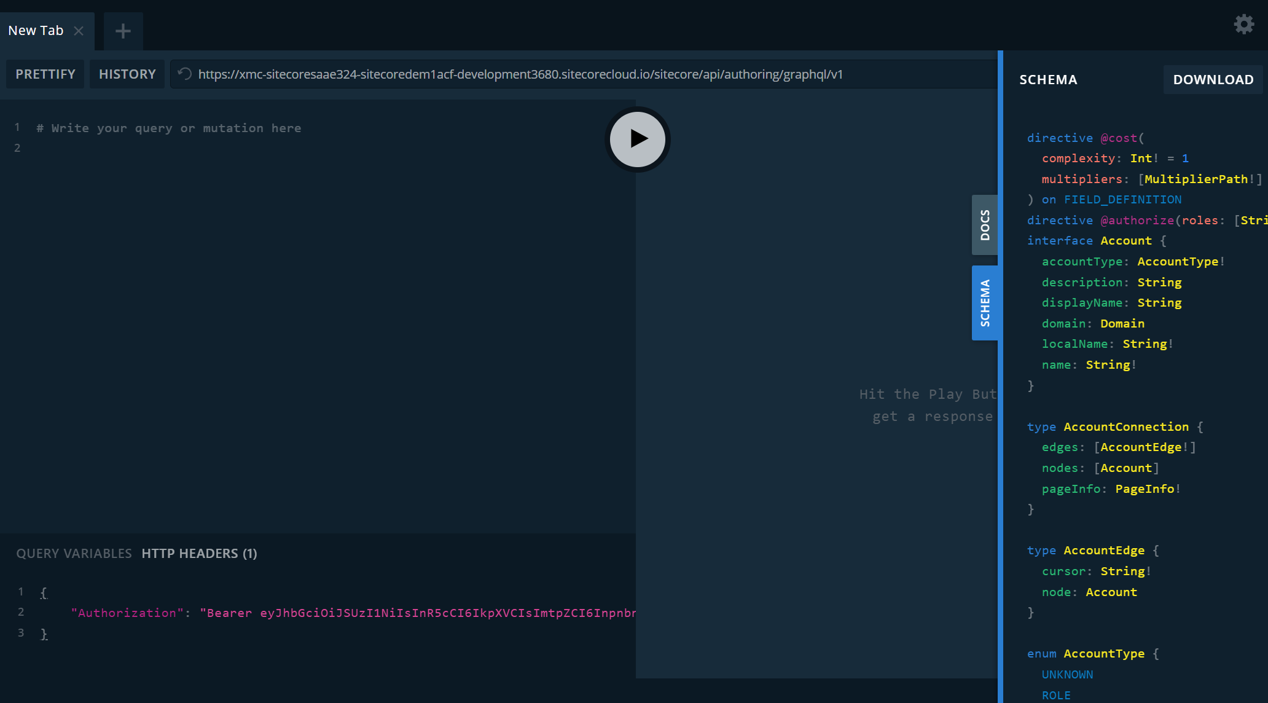The image size is (1268, 703).
Task: Run the query with the Play button
Action: [x=637, y=139]
